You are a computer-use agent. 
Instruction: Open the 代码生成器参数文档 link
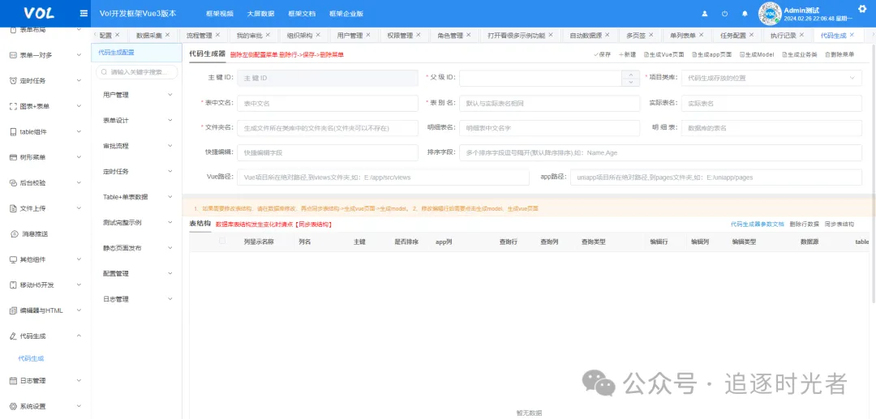point(757,224)
